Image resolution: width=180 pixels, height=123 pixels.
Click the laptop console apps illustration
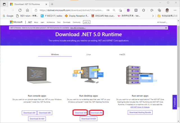tap(39, 75)
